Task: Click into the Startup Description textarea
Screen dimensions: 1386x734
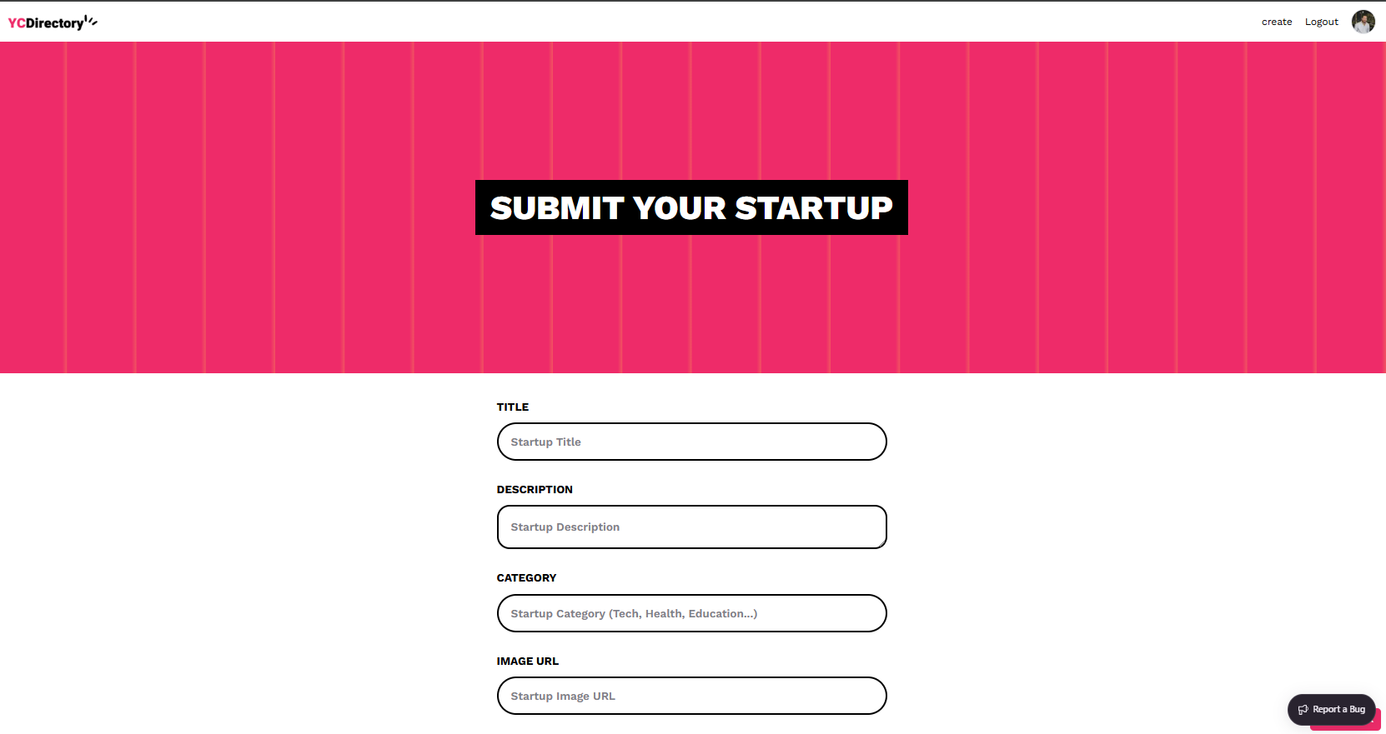Action: tap(691, 527)
